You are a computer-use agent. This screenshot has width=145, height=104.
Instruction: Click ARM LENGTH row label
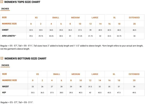(9, 36)
